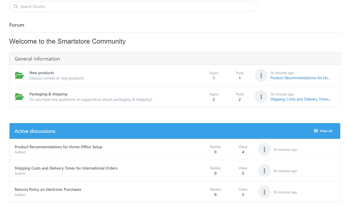
Task: Click the avatar in New products row
Action: point(261,75)
